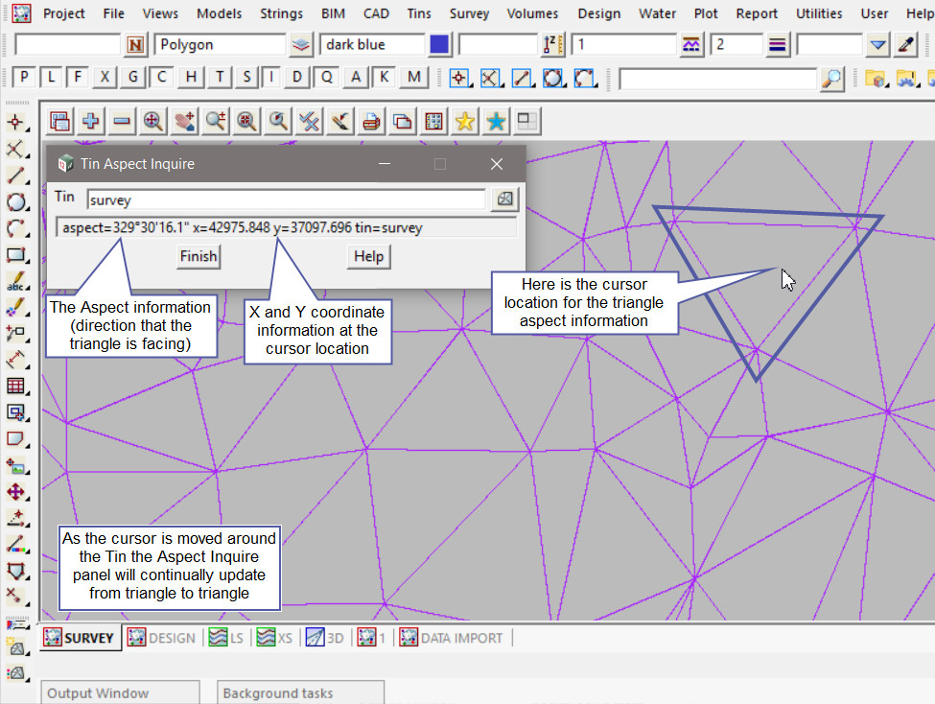Open the line style picker beside value 1
Viewport: 935px width, 704px height.
[692, 45]
